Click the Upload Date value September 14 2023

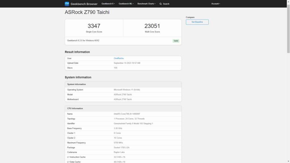pyautogui.click(x=127, y=63)
